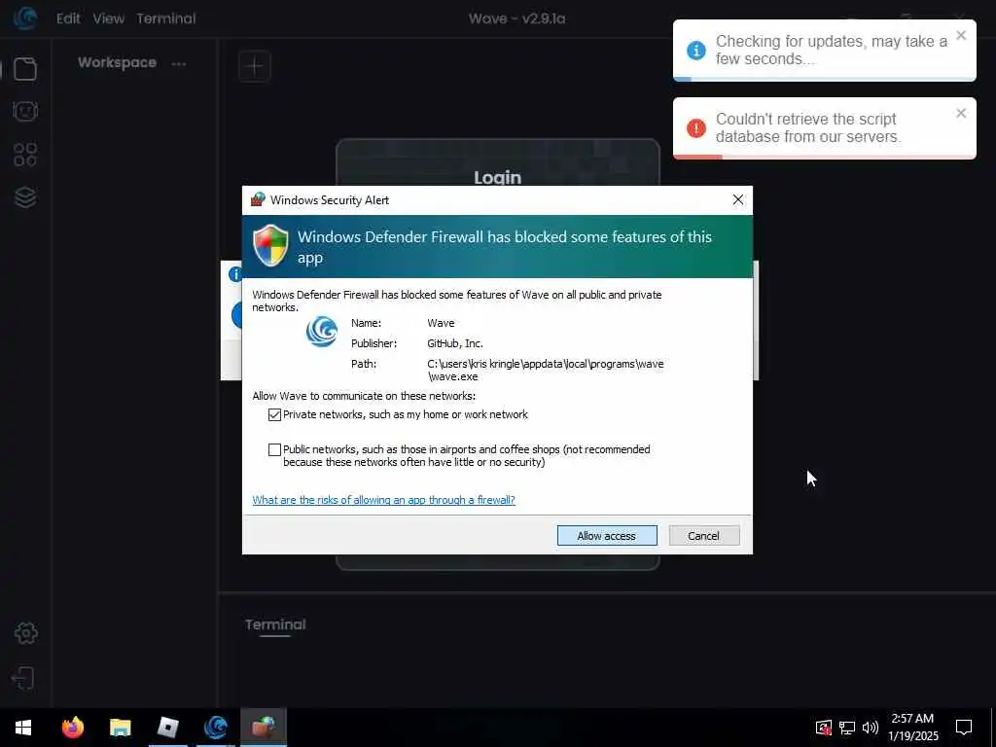Viewport: 996px width, 747px height.
Task: Open Windows Start menu
Action: pos(23,728)
